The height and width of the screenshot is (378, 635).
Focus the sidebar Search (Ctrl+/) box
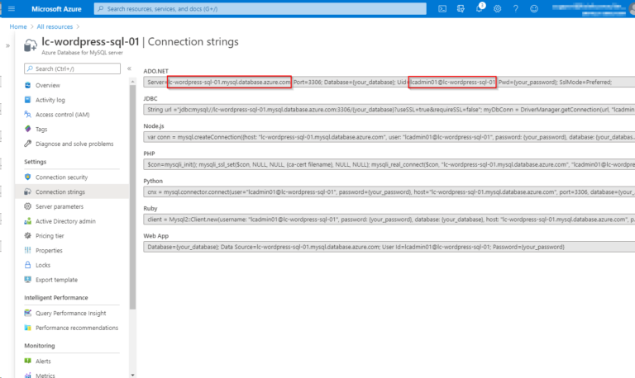pos(72,69)
